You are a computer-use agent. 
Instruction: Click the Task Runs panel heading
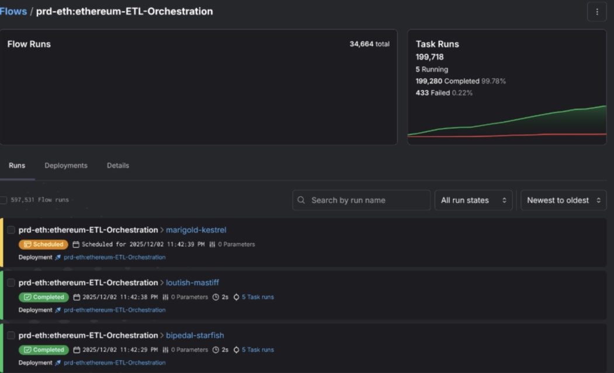coord(438,44)
